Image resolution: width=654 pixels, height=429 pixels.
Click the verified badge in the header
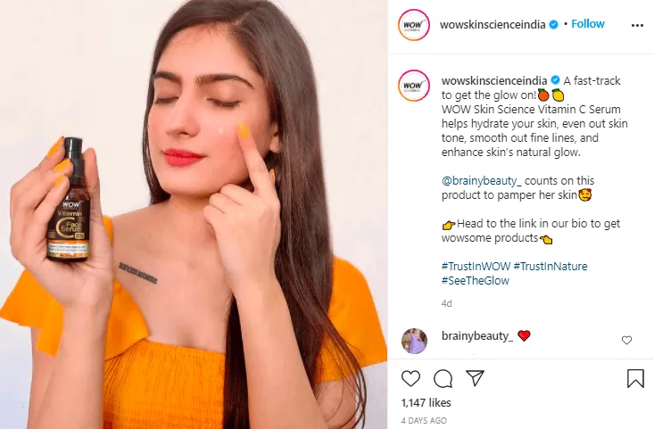pyautogui.click(x=553, y=25)
